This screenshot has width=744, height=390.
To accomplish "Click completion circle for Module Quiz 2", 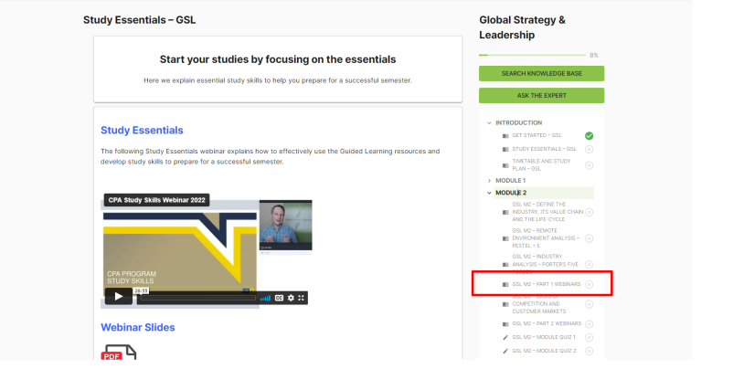I will (589, 351).
